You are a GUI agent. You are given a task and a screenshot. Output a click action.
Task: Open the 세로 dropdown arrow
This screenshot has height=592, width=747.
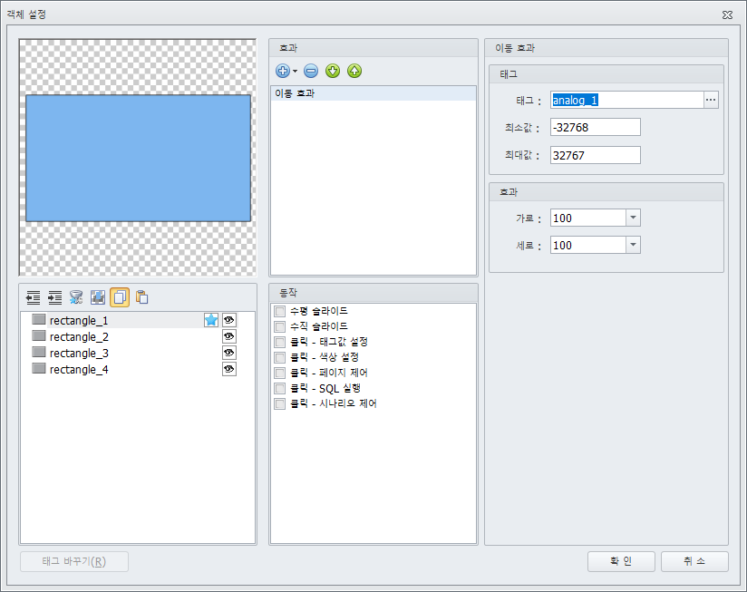pos(633,245)
